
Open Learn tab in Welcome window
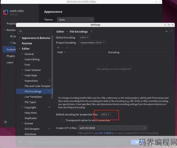(x=10, y=63)
